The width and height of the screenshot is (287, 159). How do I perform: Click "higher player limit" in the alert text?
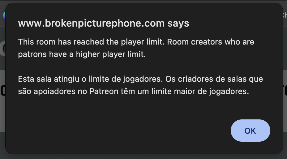(110, 54)
